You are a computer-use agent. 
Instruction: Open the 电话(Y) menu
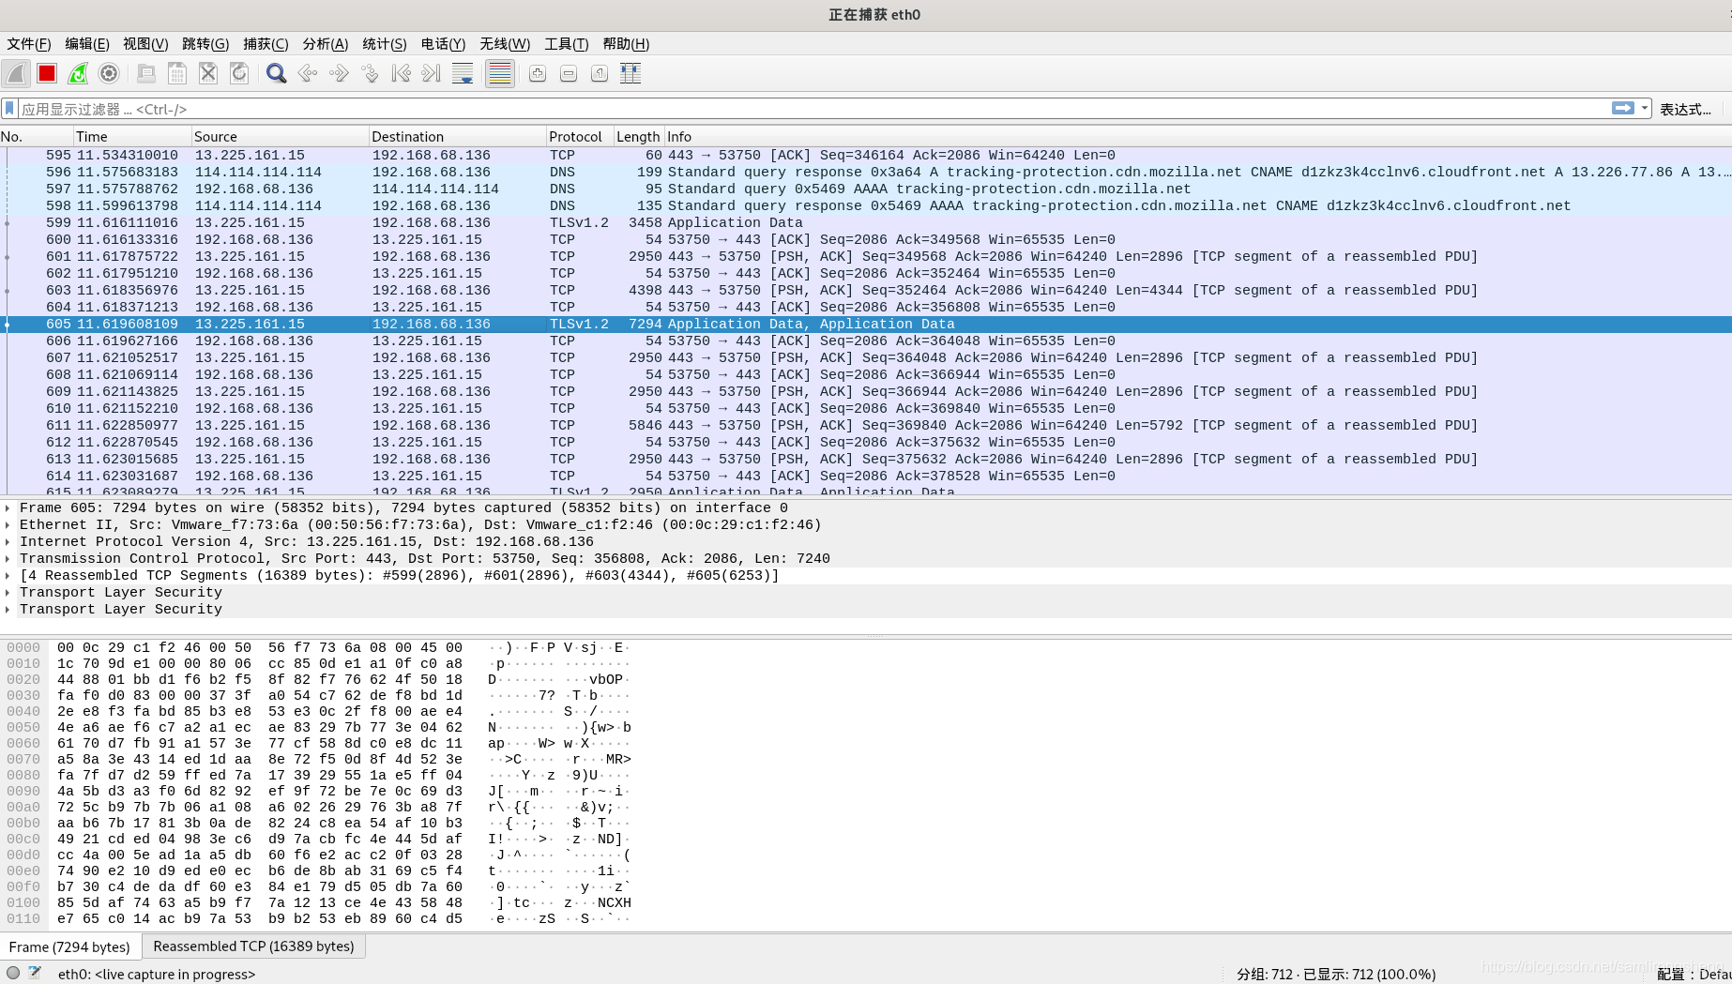443,44
